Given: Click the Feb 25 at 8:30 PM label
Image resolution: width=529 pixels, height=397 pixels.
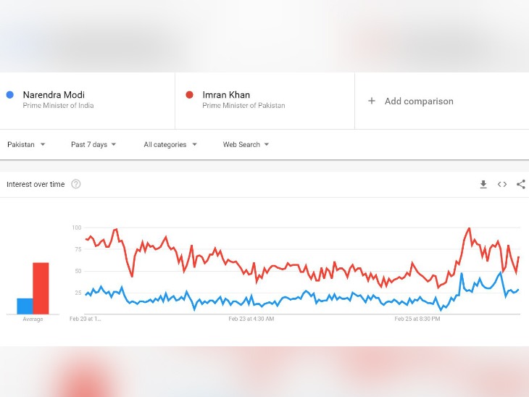Looking at the screenshot, I should (417, 319).
